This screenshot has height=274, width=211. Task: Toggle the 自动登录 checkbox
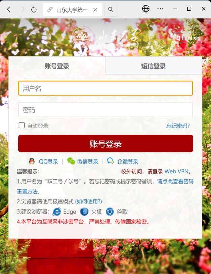pos(22,125)
